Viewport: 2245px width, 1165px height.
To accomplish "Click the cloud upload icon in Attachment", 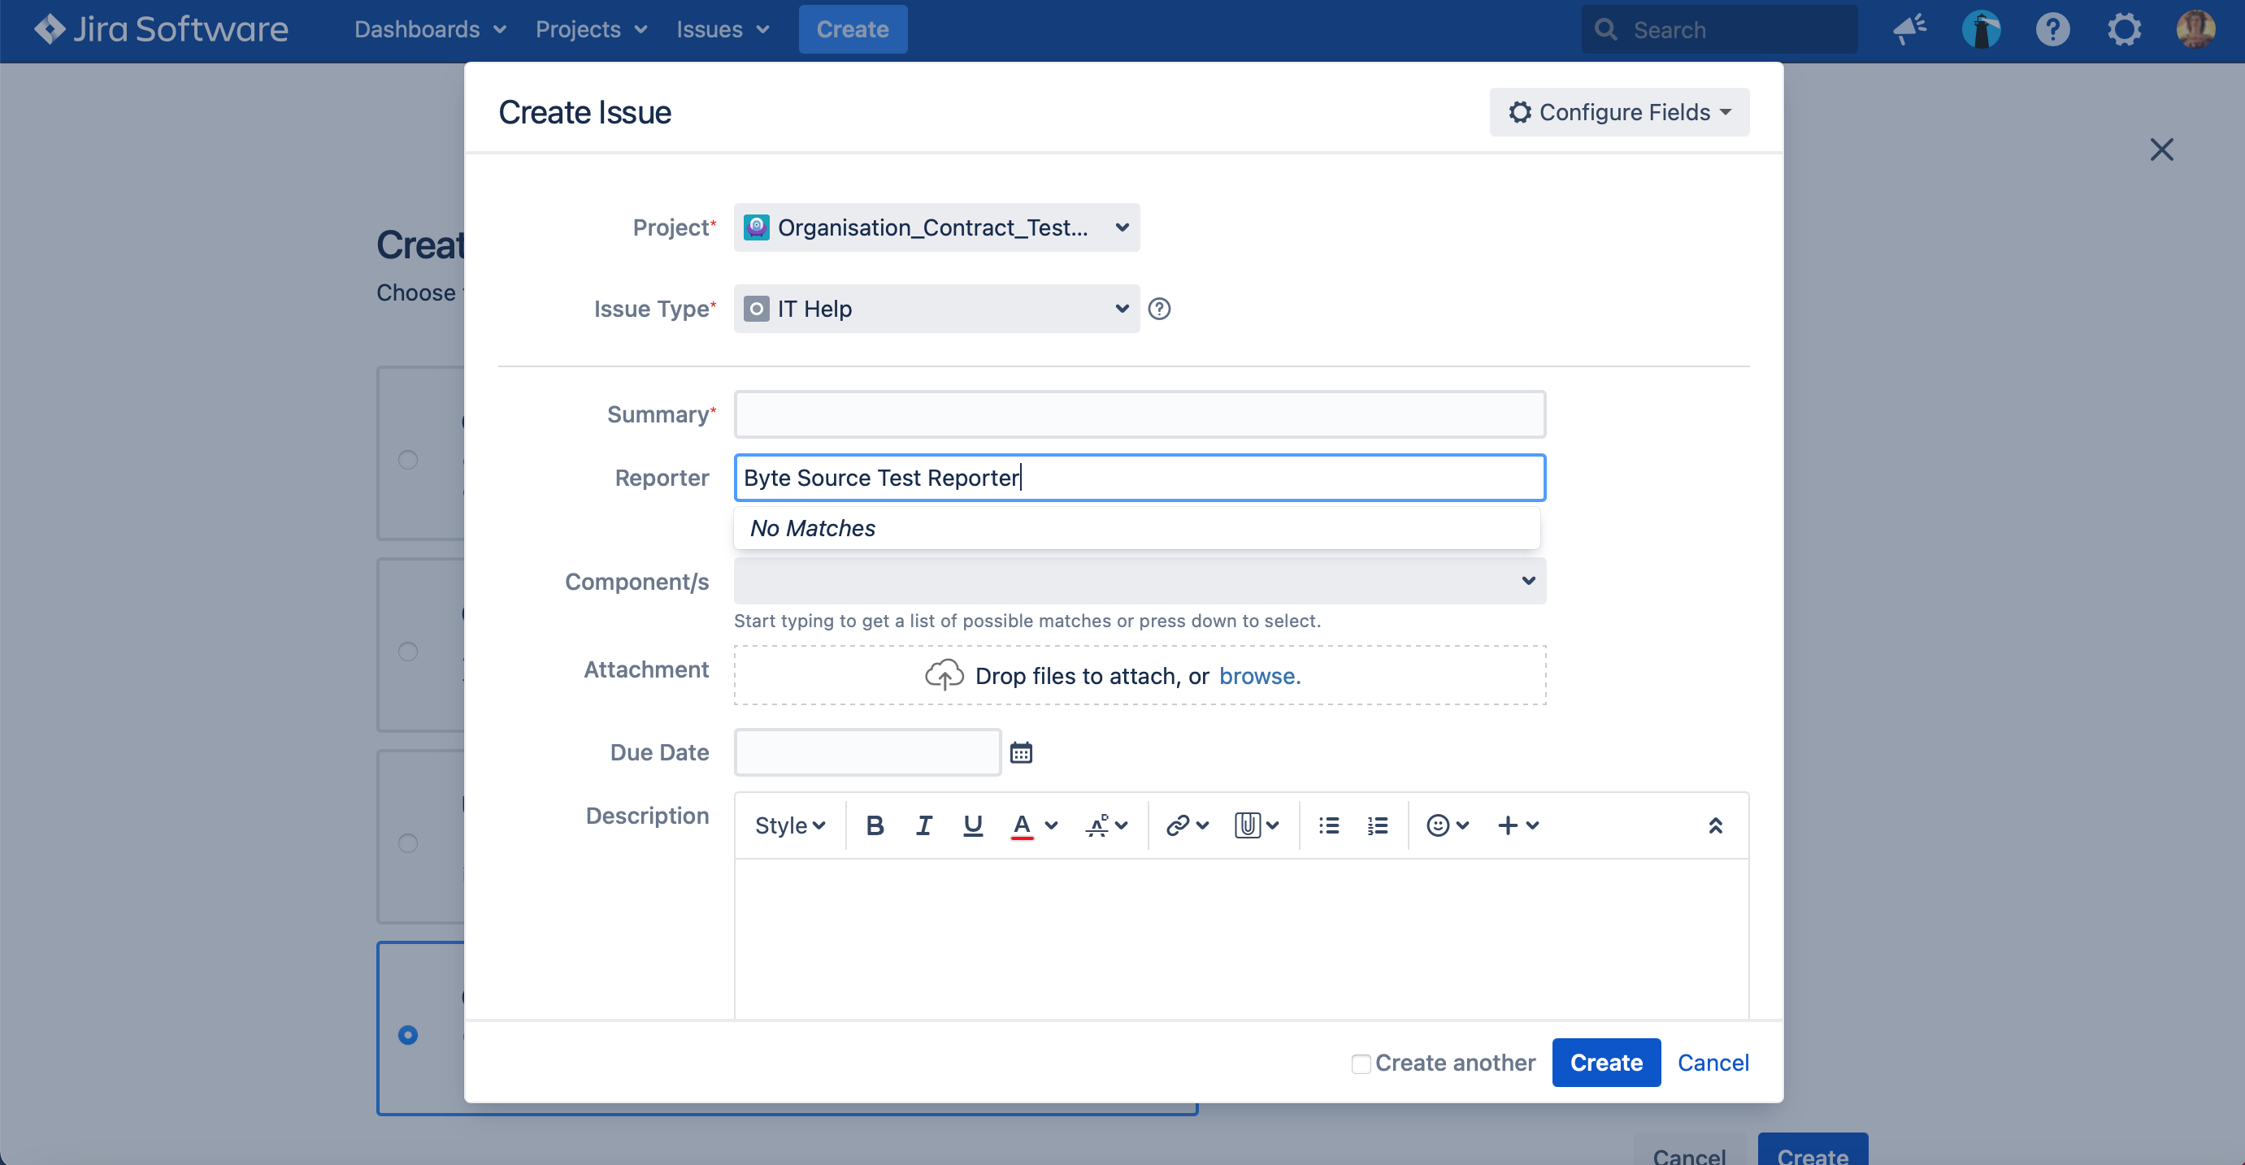I will 944,675.
